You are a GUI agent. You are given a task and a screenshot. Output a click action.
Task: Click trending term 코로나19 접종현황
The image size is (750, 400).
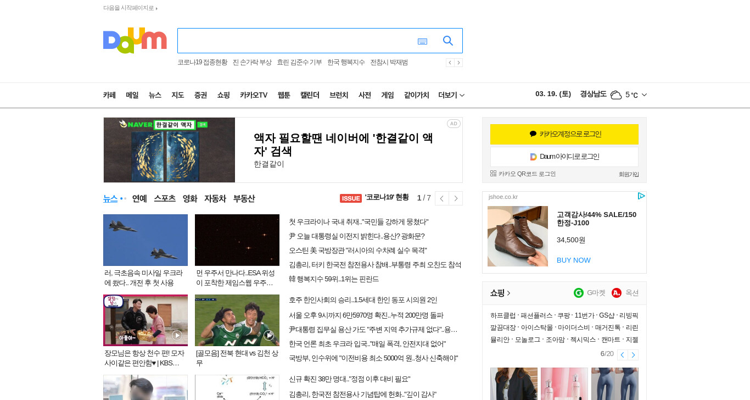pos(202,62)
